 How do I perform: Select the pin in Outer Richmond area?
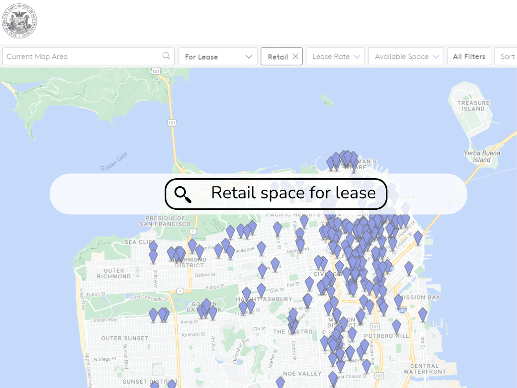coord(153,254)
